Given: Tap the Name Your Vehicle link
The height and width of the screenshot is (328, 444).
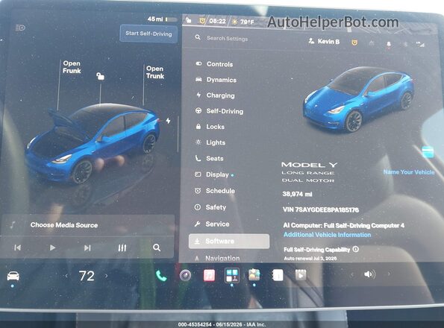Looking at the screenshot, I should click(409, 172).
